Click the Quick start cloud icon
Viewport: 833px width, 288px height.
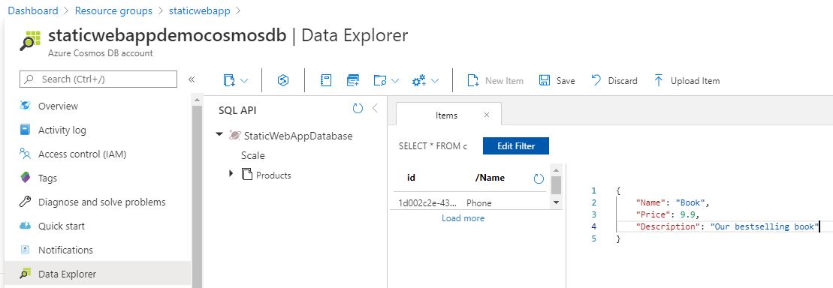(25, 226)
